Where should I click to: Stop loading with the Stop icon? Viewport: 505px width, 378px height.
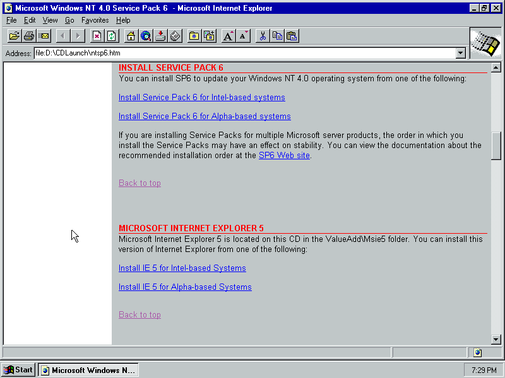97,36
